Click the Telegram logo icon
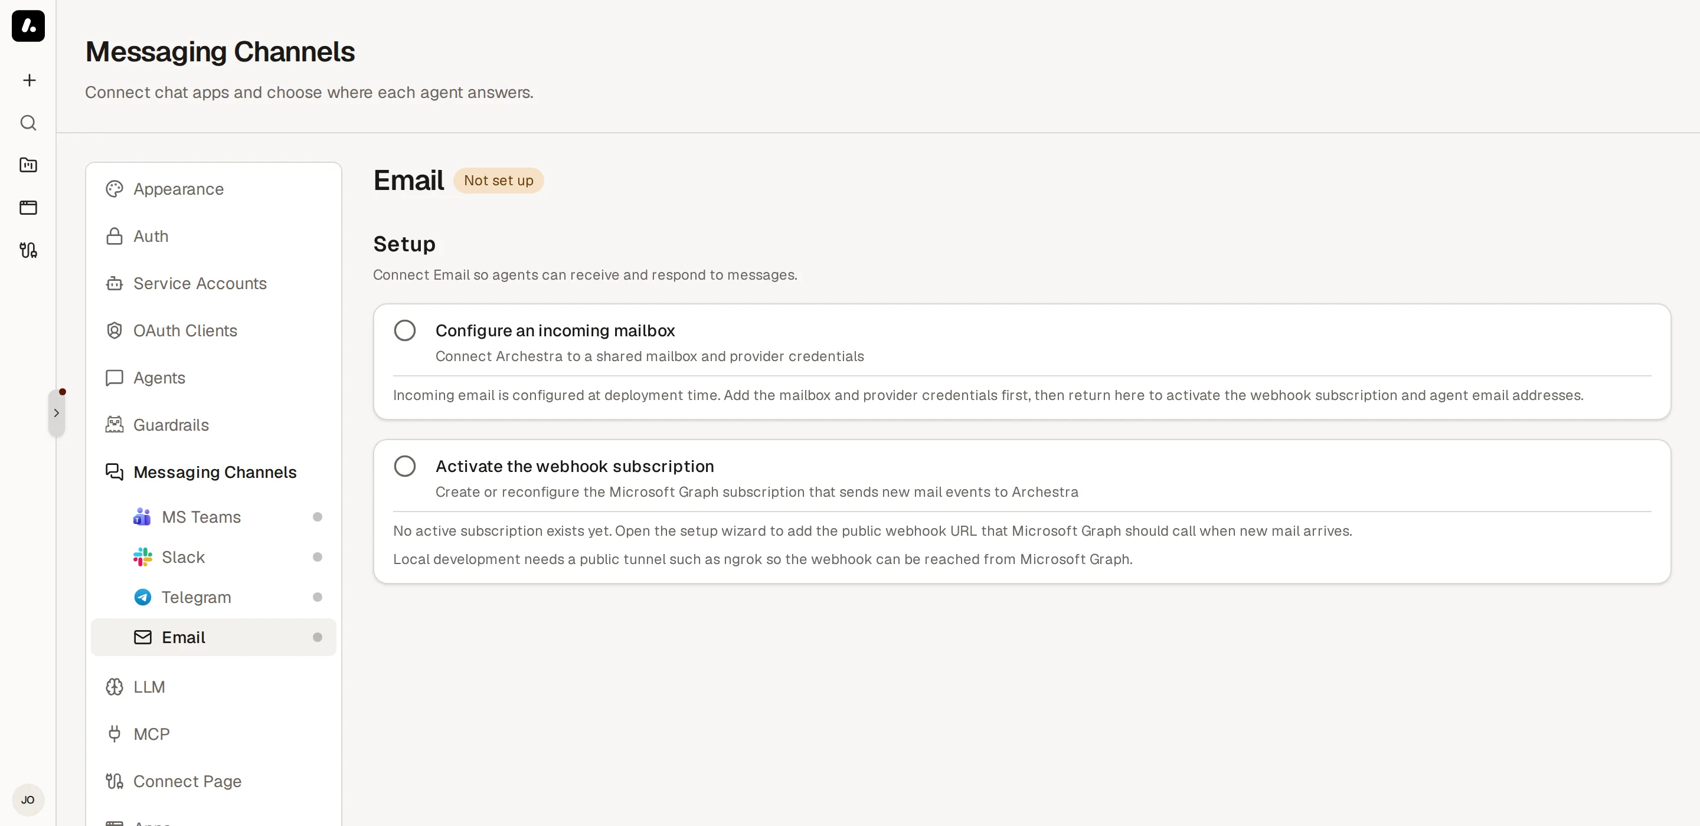This screenshot has width=1700, height=826. pos(142,598)
